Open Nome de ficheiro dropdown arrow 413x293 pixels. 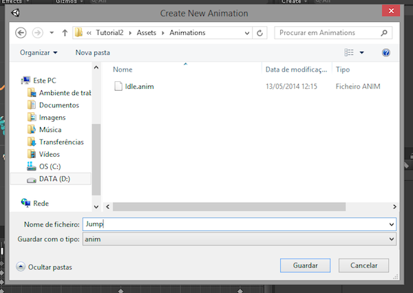tap(392, 224)
